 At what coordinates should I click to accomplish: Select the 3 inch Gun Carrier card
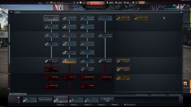point(69,44)
